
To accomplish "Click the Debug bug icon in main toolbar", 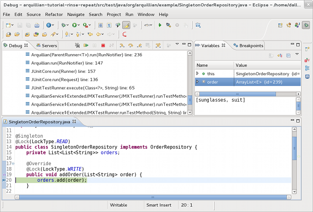I will 65,24.
